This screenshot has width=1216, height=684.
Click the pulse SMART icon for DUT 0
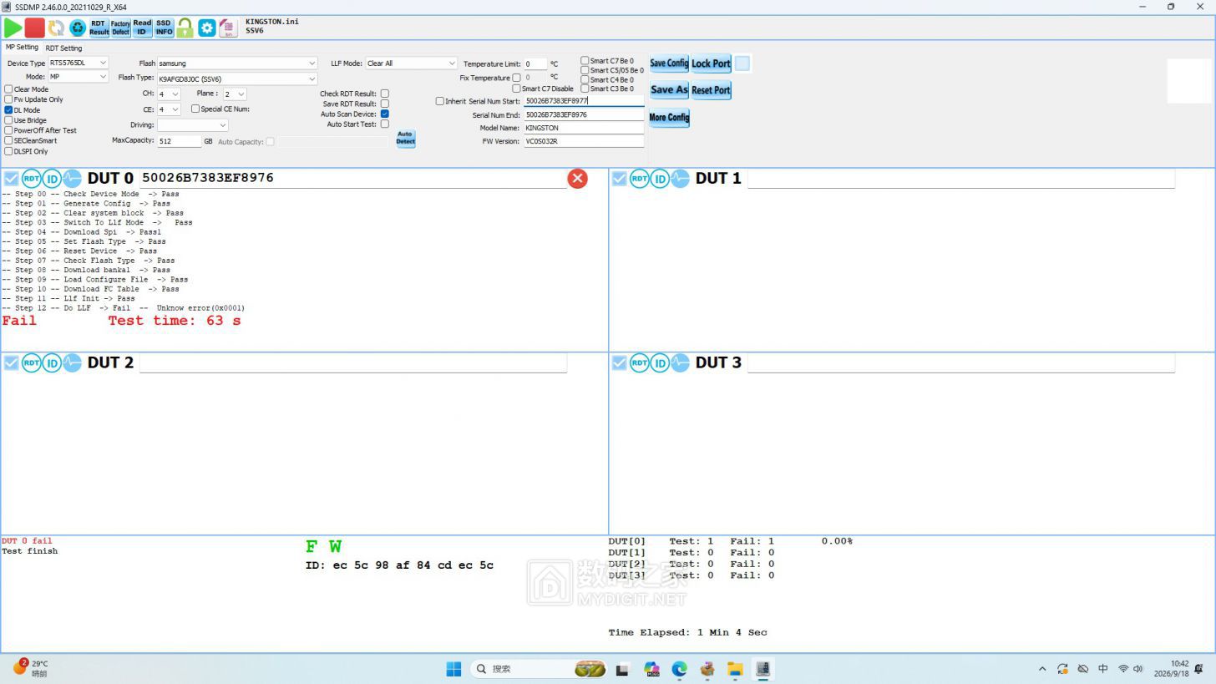point(73,178)
